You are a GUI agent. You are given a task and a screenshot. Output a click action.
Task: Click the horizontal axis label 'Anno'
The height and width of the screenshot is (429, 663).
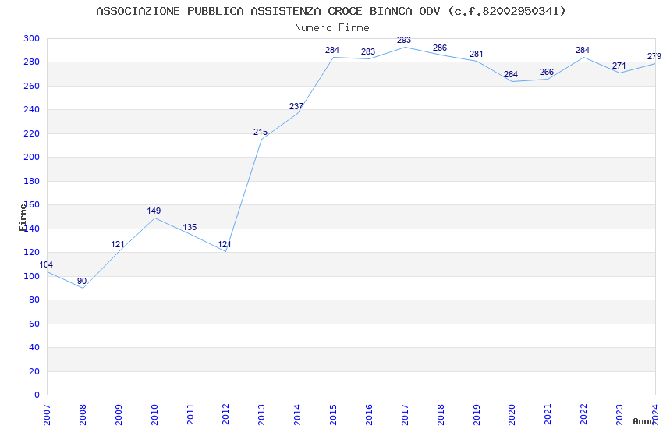point(643,421)
